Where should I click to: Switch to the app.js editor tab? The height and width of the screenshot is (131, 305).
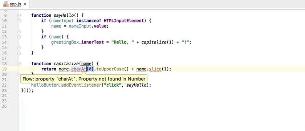tap(15, 4)
